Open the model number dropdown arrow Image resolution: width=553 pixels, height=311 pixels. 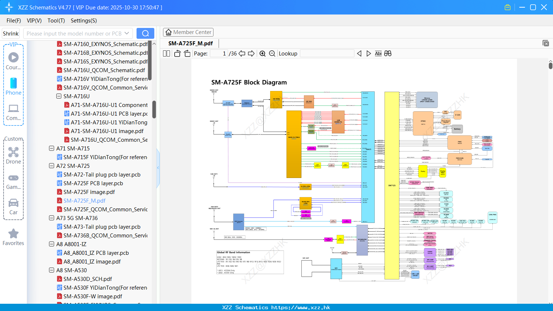pyautogui.click(x=127, y=33)
